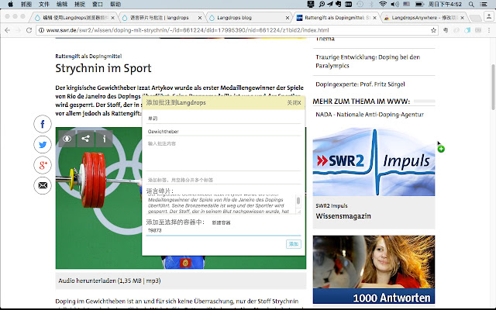496x310 pixels.
Task: Click the 添加 button in the popup
Action: pyautogui.click(x=294, y=244)
